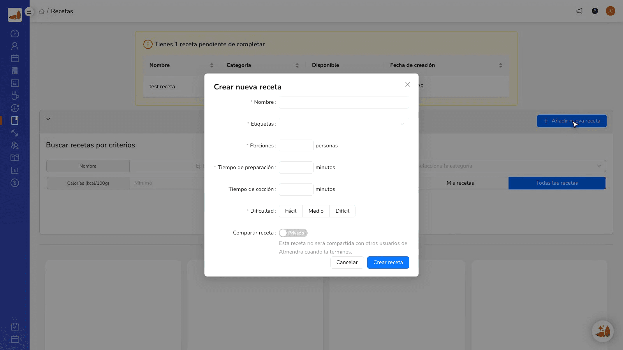
Task: Toggle the sidebar hamburger menu button
Action: tap(29, 12)
